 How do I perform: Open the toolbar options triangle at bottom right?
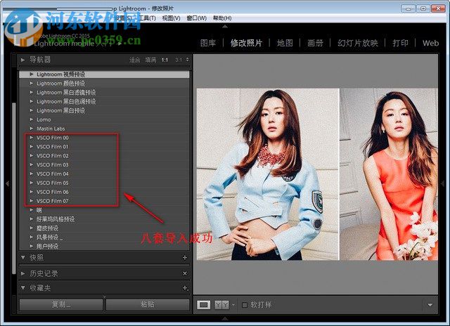tap(429, 305)
